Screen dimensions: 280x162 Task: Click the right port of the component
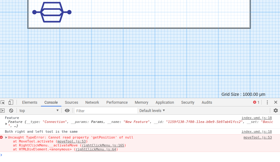(x=69, y=12)
